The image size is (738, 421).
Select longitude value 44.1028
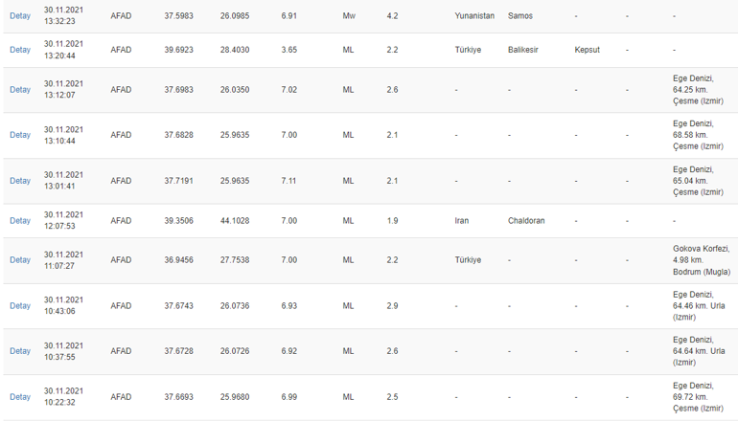tap(235, 220)
